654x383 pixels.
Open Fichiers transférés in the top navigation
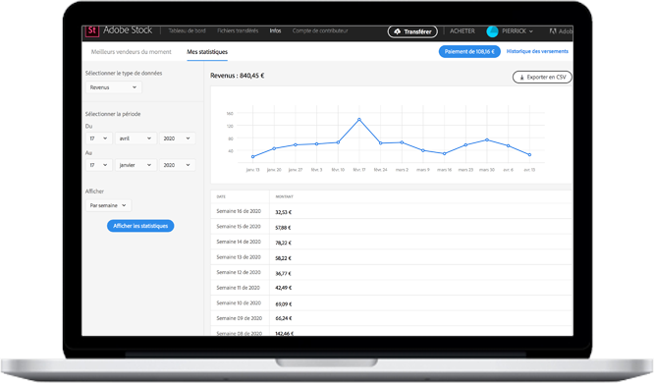pos(238,30)
